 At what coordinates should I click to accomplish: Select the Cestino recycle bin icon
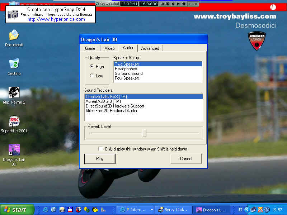point(14,63)
